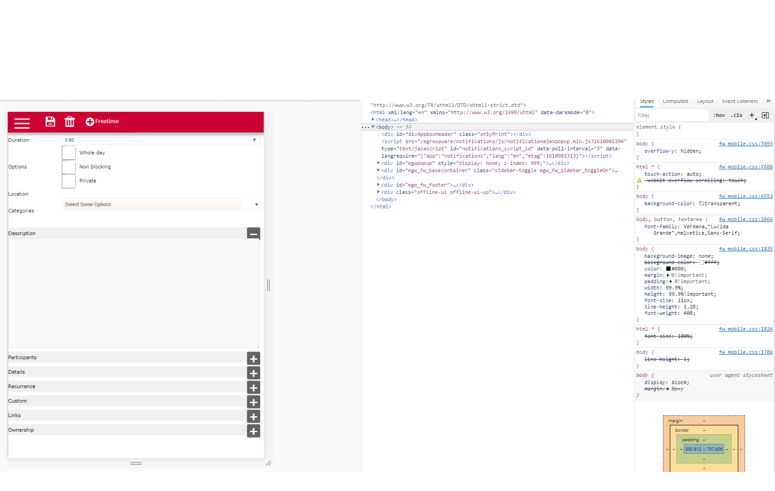Viewport: 775px width, 491px height.
Task: Open the Duration 1:00 dropdown
Action: [x=161, y=140]
